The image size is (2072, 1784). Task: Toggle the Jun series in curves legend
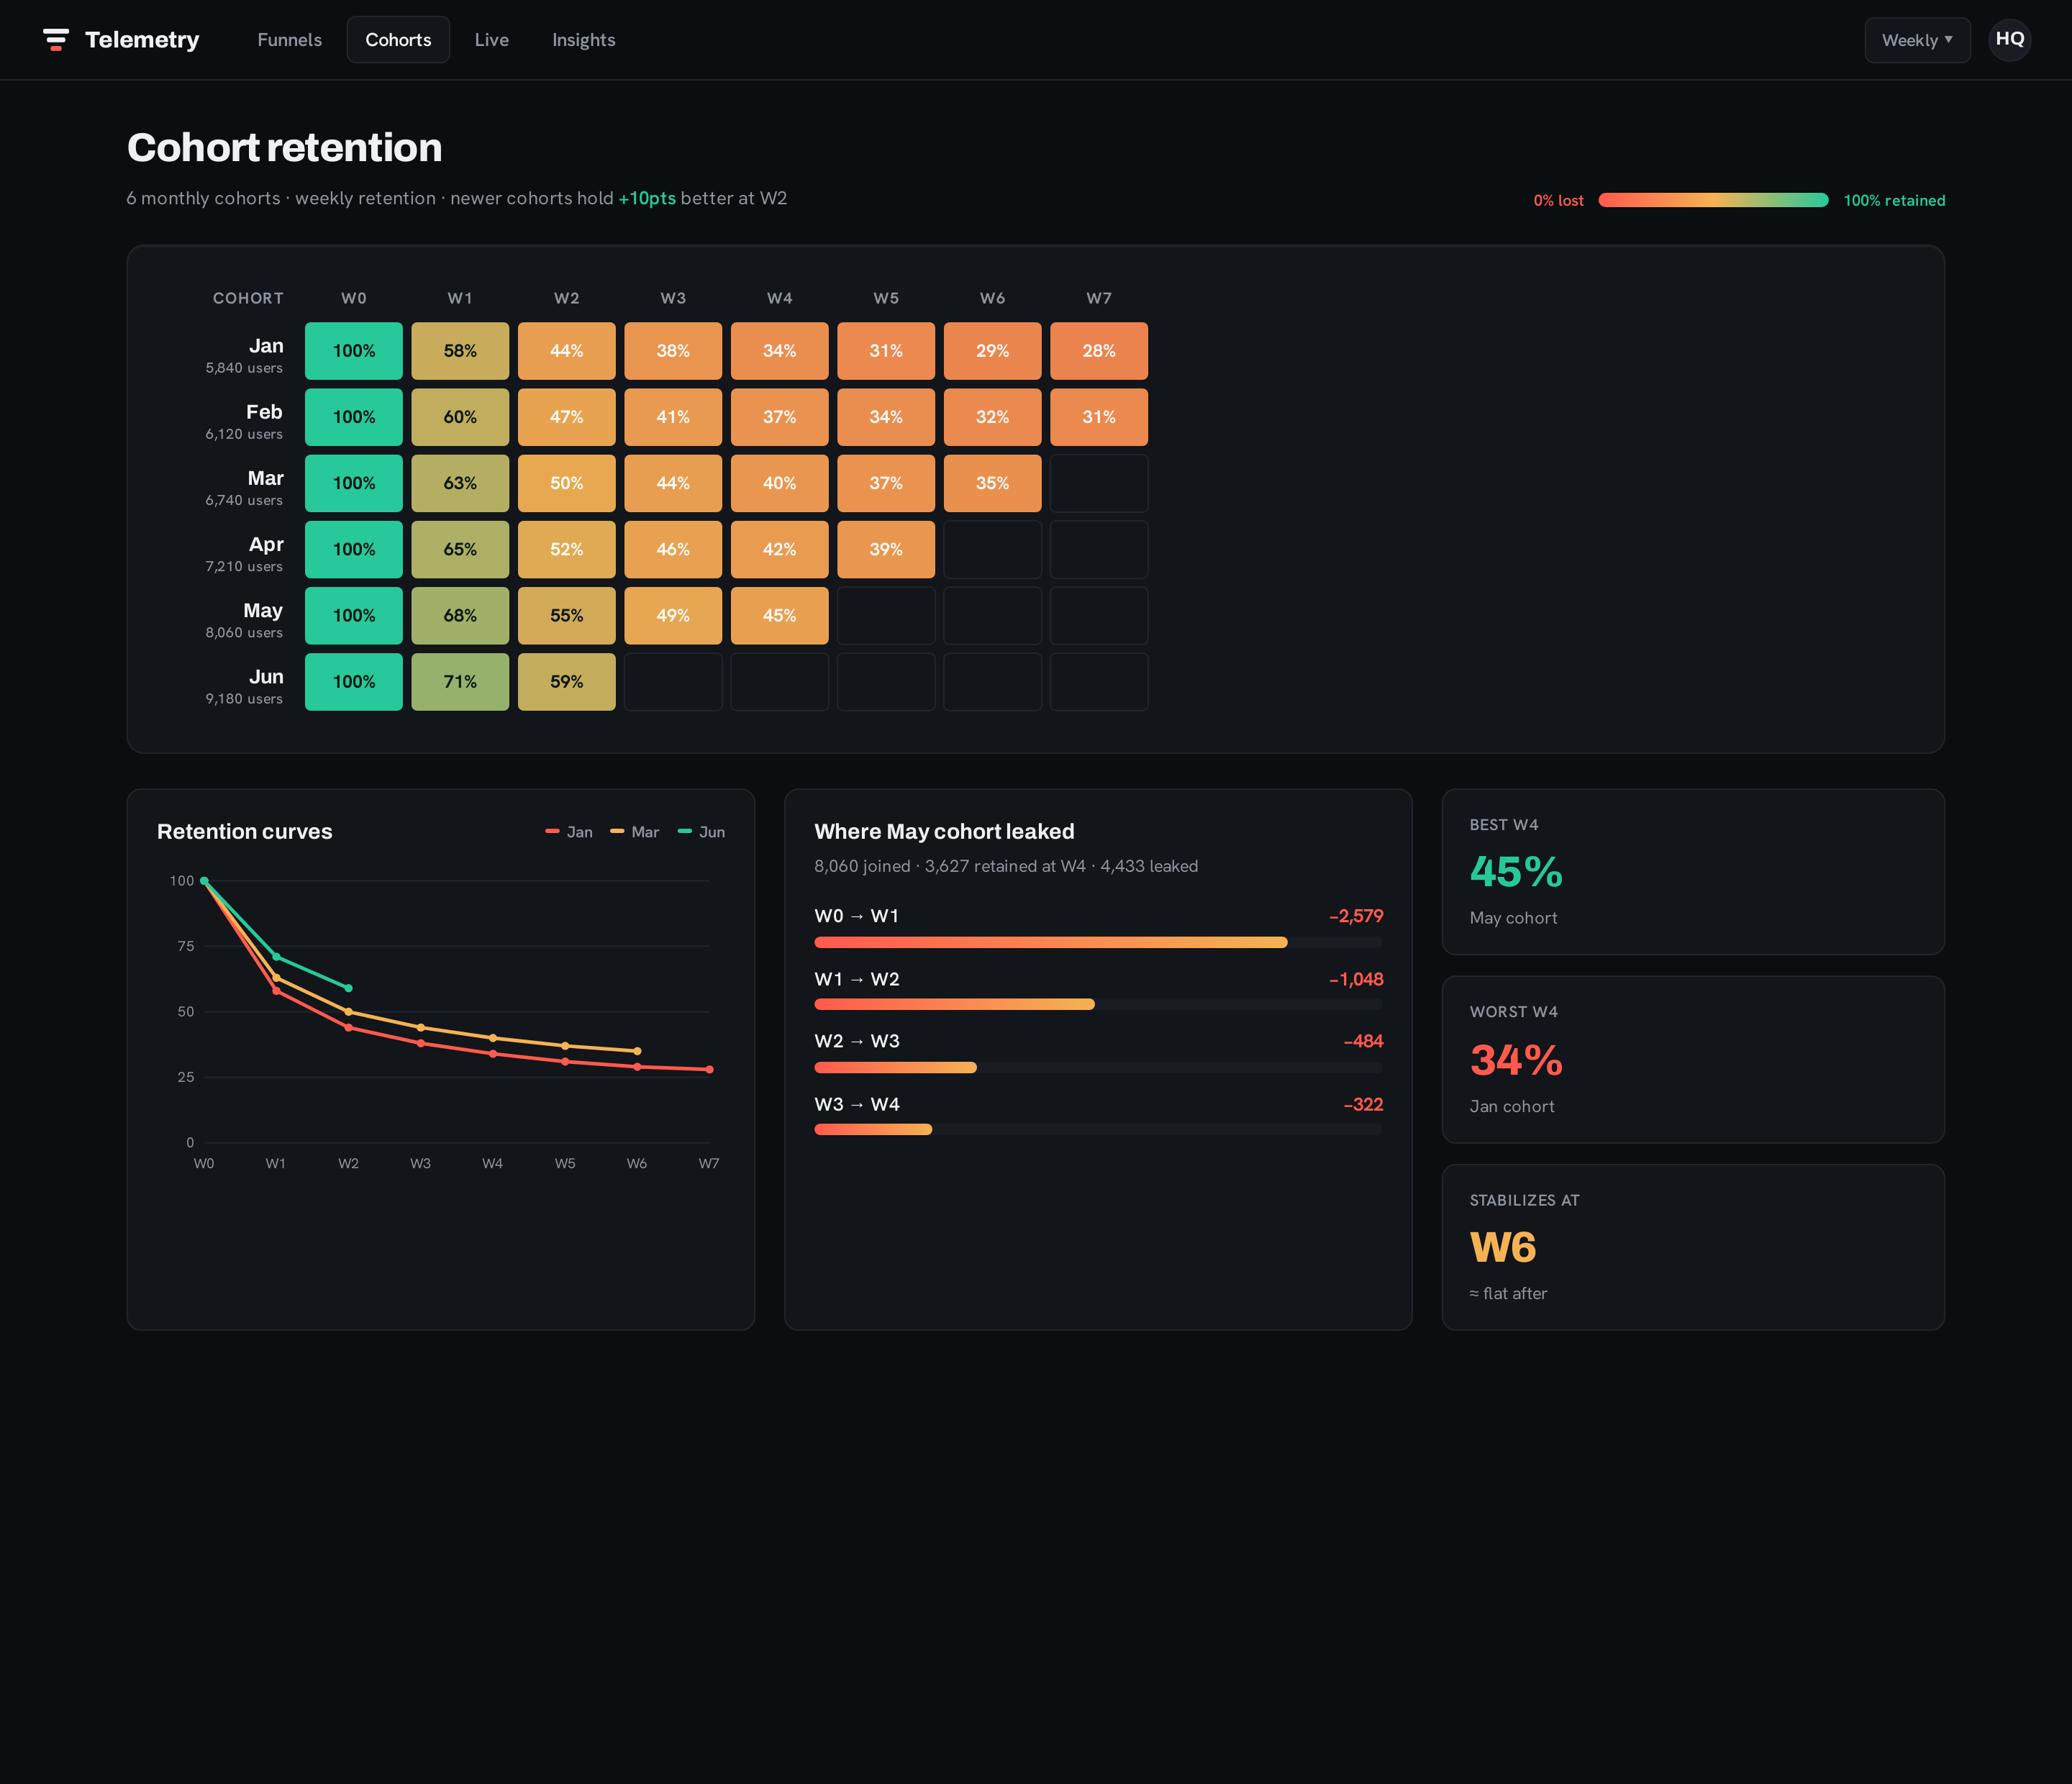click(x=701, y=832)
